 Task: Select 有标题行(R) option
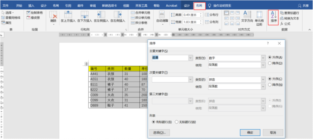click(162, 122)
